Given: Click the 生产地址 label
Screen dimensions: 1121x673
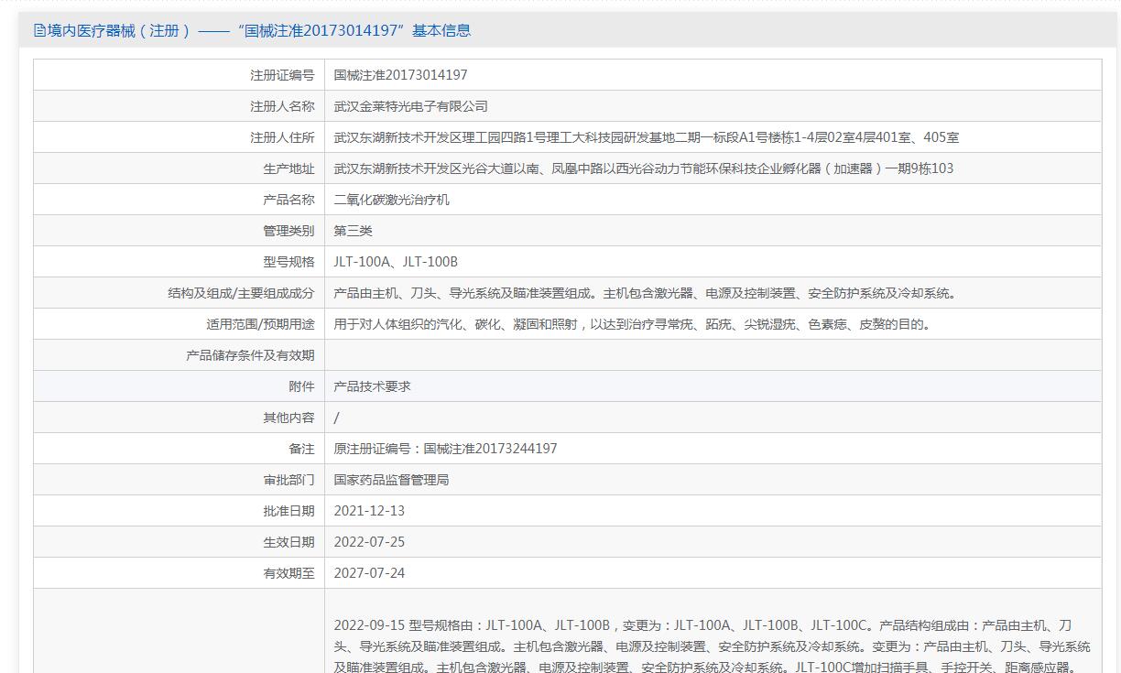Looking at the screenshot, I should click(288, 168).
